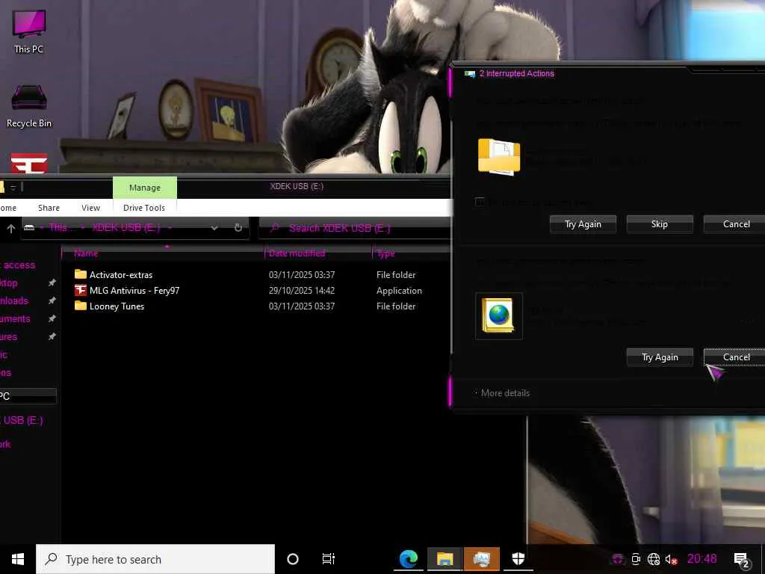Toggle the pin beside the first Quick access entry

tap(52, 283)
